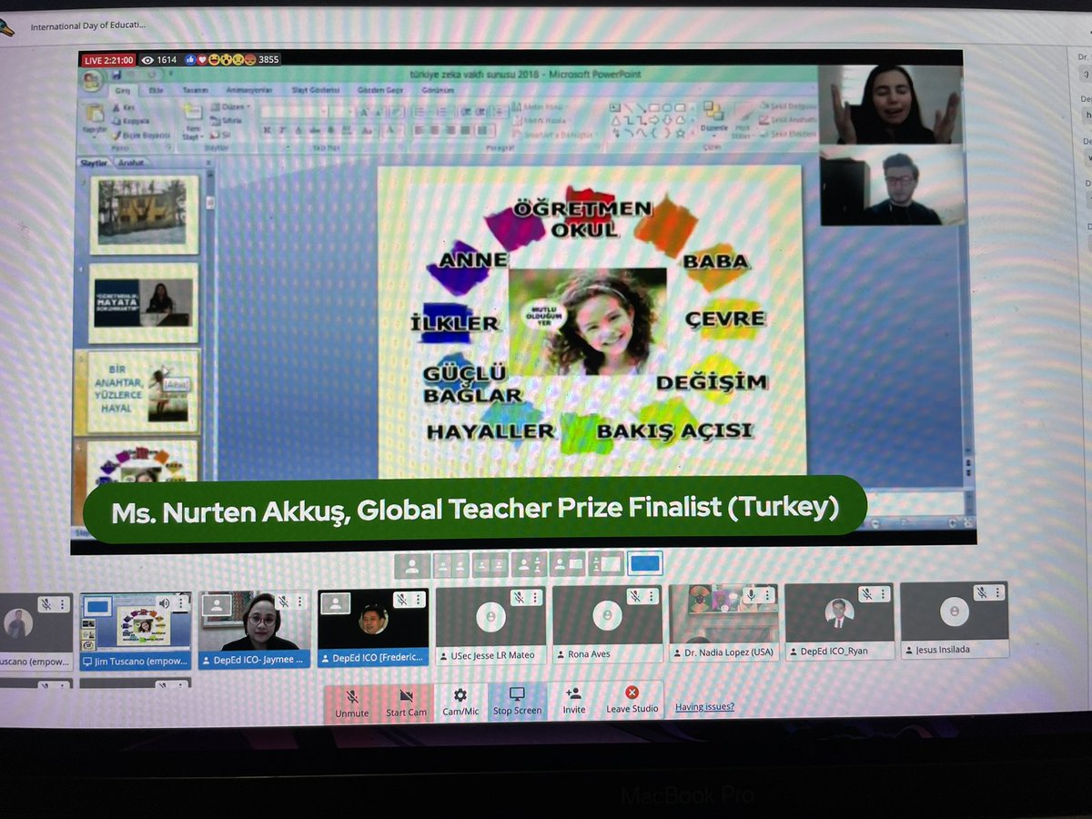Open the Görünüm ribbon tab
This screenshot has width=1092, height=819.
click(437, 90)
